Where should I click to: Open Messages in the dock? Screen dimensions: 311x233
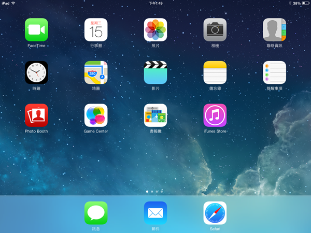click(96, 213)
